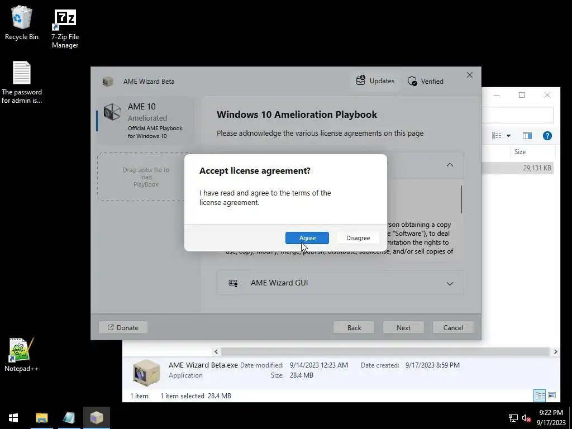The image size is (572, 429).
Task: Toggle the preview pane in Explorer
Action: pos(527,136)
